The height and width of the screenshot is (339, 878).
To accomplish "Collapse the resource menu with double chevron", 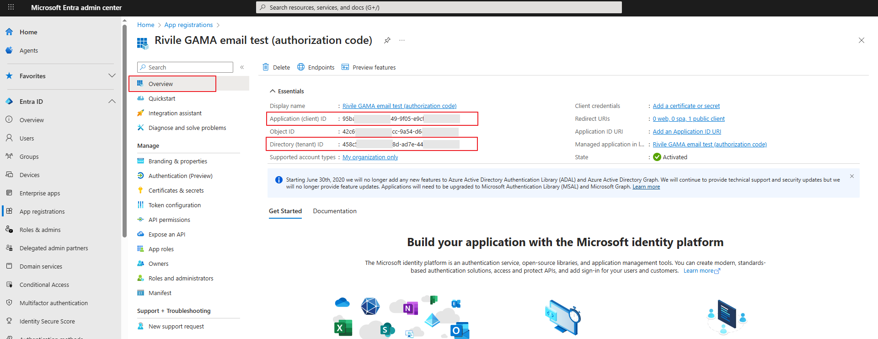I will pyautogui.click(x=242, y=67).
